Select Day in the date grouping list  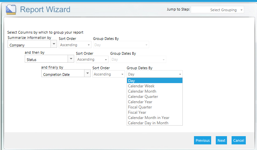point(154,81)
